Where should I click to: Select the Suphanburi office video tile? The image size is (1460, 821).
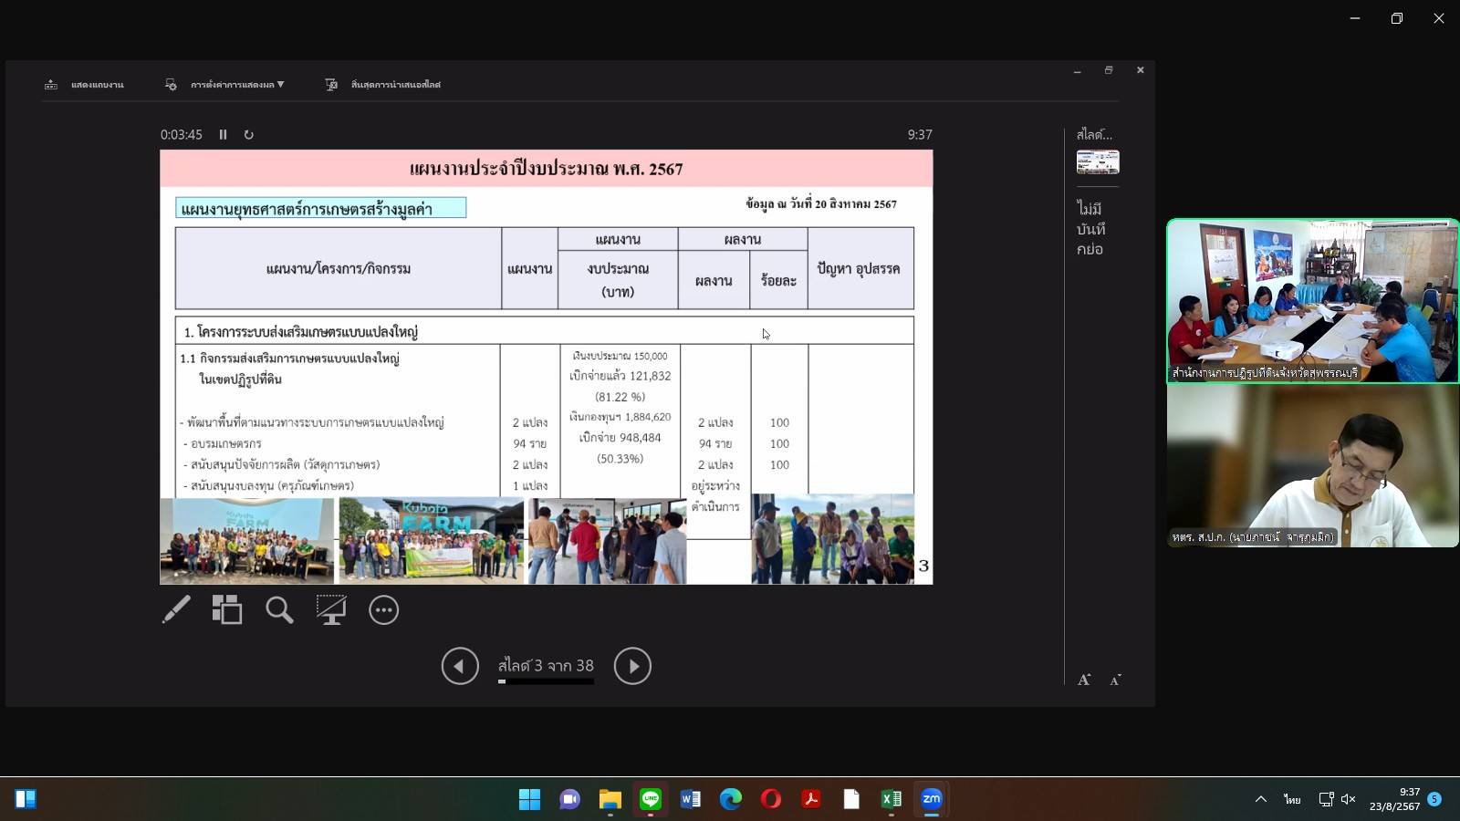[1312, 301]
